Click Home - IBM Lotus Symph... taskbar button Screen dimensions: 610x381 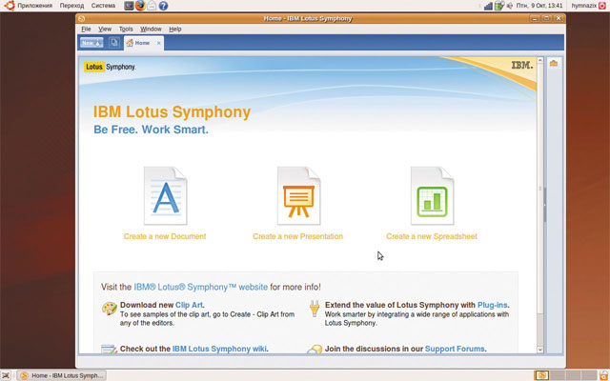tap(62, 375)
